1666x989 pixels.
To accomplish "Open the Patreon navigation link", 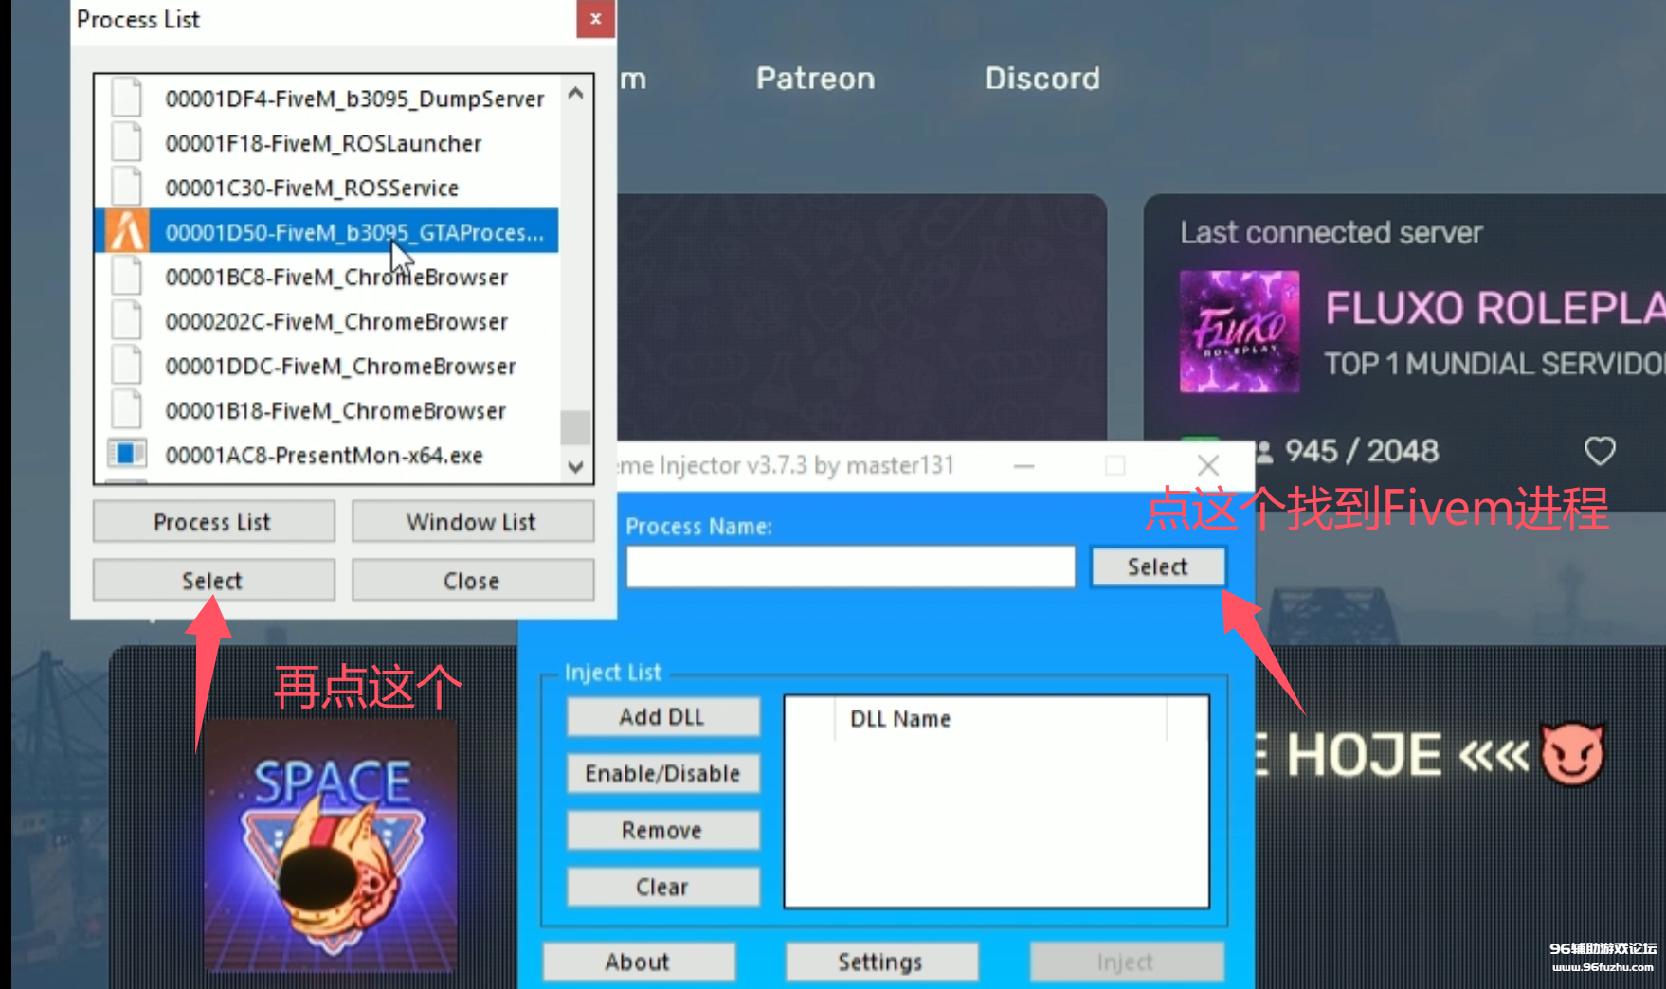I will 815,79.
